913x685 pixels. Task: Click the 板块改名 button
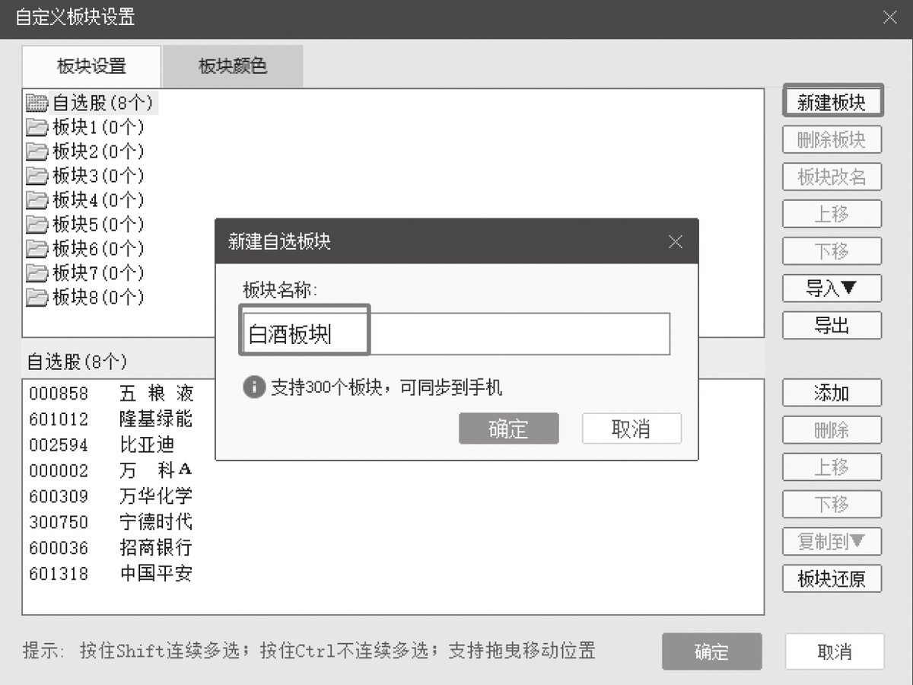tap(832, 177)
